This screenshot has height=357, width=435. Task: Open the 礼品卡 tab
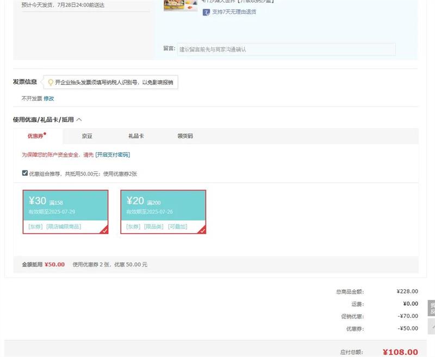click(x=136, y=136)
